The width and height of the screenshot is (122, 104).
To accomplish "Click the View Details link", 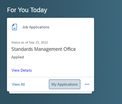I will click(x=22, y=70).
